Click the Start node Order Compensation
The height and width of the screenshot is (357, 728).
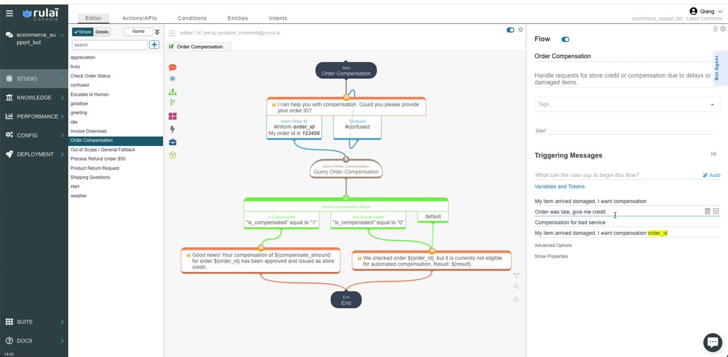click(x=346, y=71)
